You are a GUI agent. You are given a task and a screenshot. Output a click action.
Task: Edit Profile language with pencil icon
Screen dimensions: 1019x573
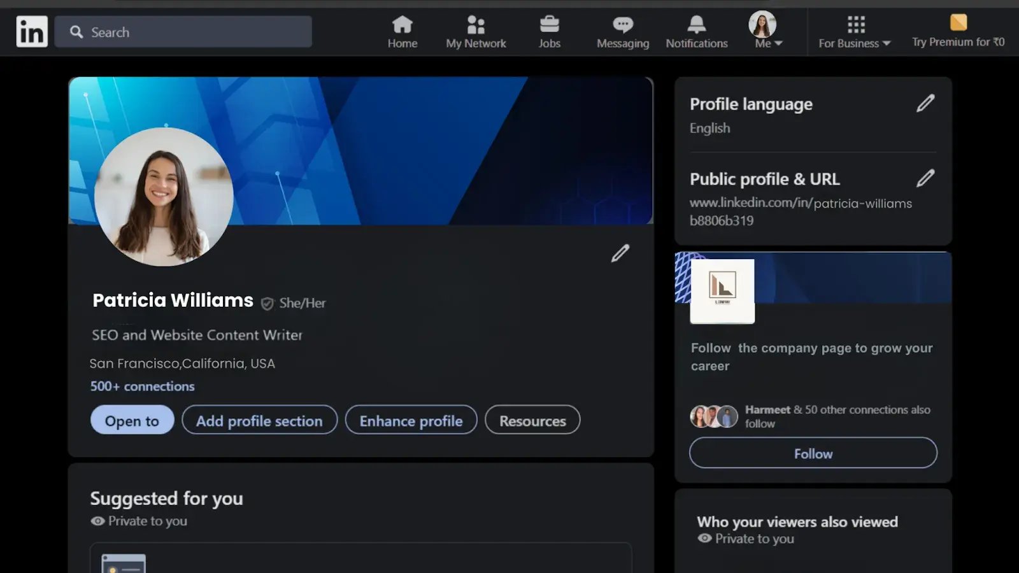pyautogui.click(x=925, y=103)
